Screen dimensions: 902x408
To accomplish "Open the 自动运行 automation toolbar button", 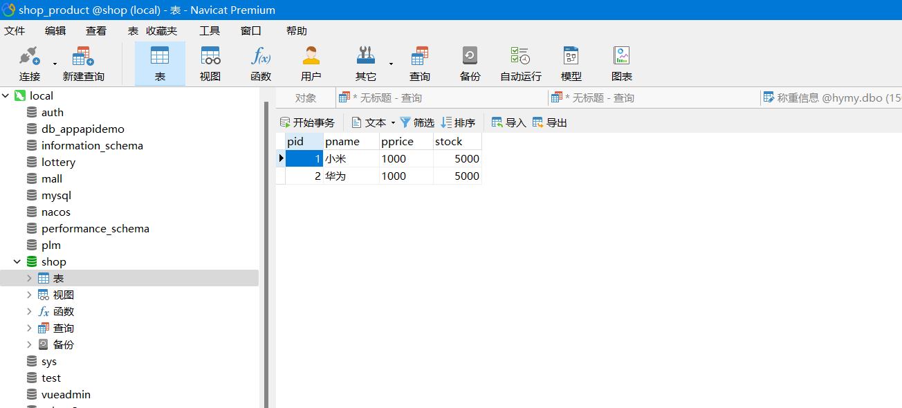I will [x=521, y=64].
